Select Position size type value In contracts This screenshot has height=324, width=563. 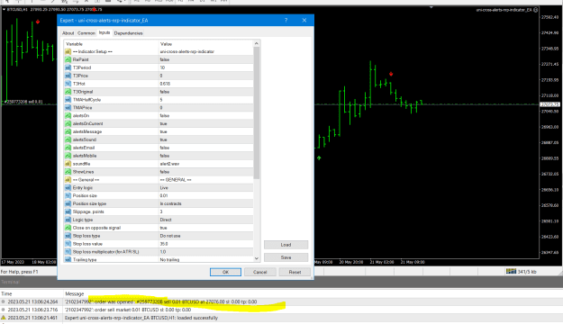pos(170,203)
